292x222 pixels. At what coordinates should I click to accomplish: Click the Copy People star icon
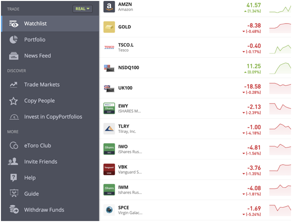click(13, 101)
